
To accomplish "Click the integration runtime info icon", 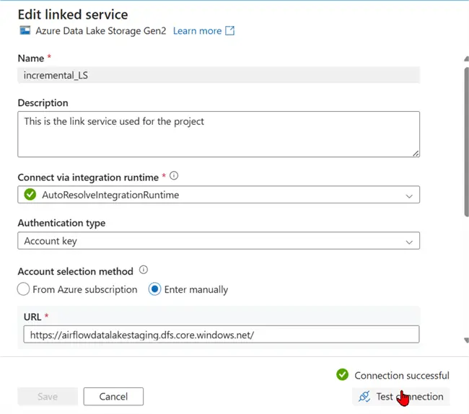I will pos(174,175).
